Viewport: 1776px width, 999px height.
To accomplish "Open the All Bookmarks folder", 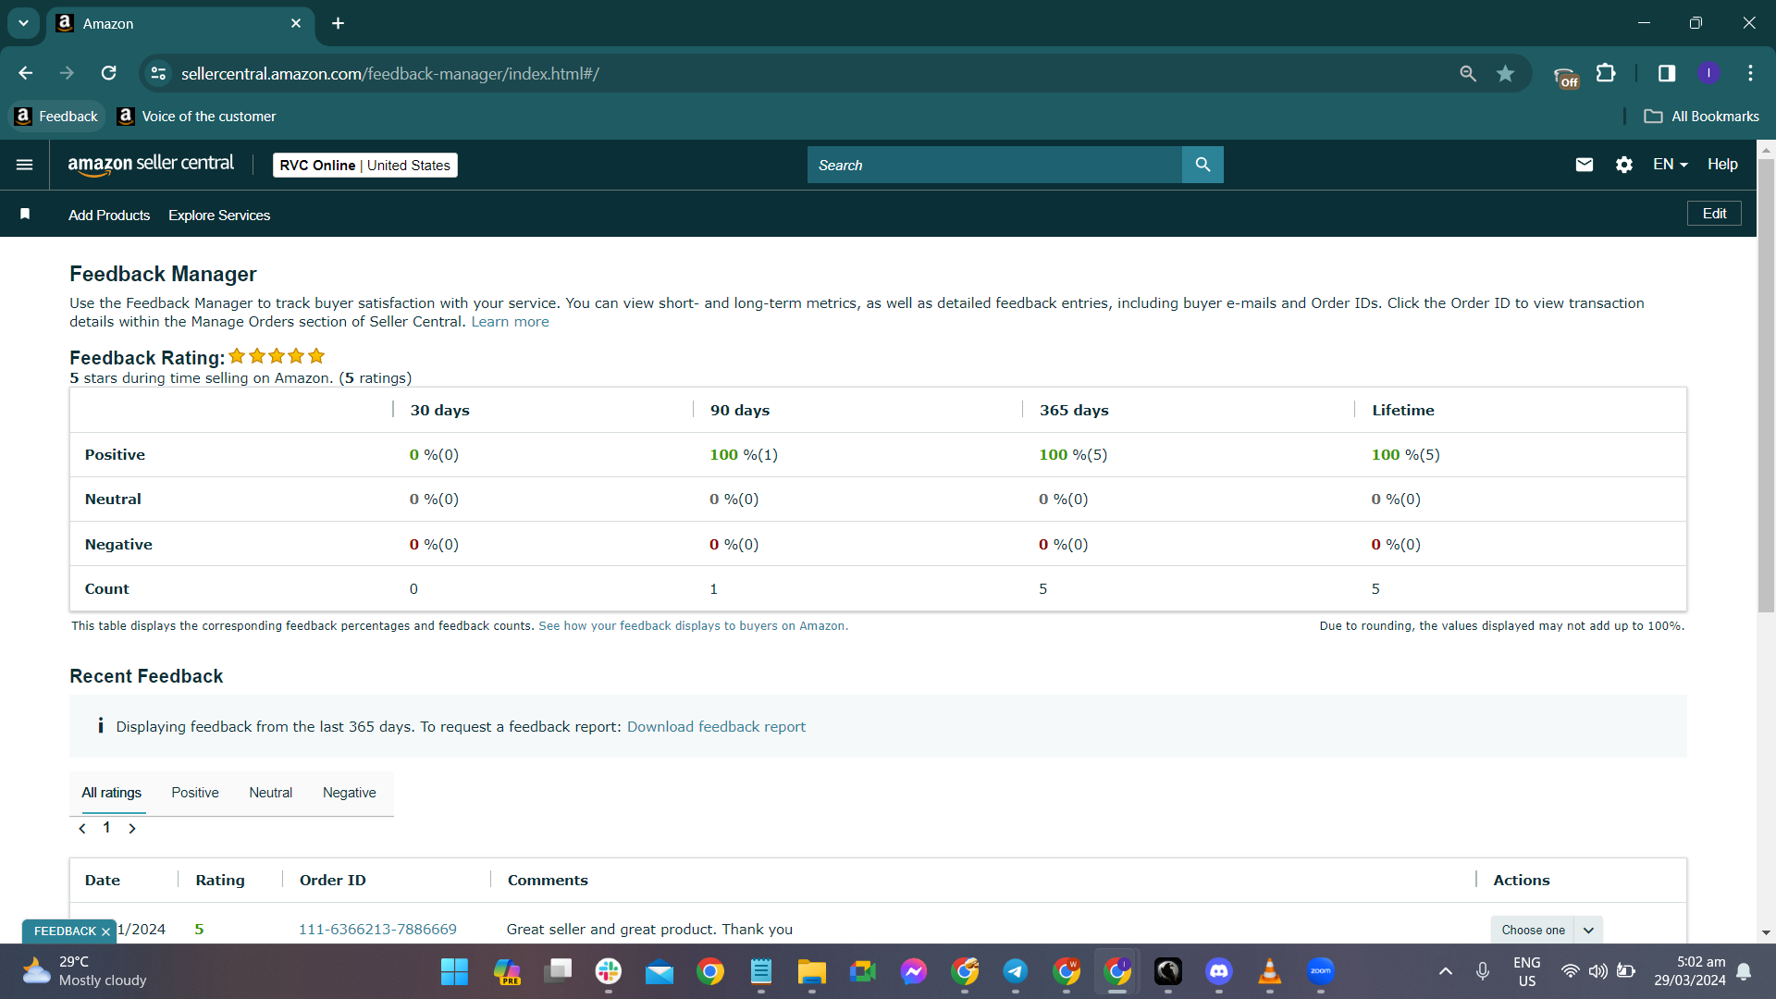I will 1702,117.
